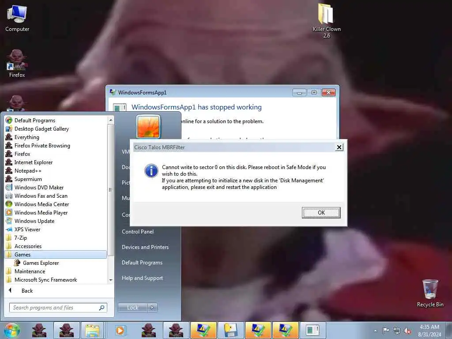452x339 pixels.
Task: Click the user account picture in Start menu
Action: [x=148, y=127]
